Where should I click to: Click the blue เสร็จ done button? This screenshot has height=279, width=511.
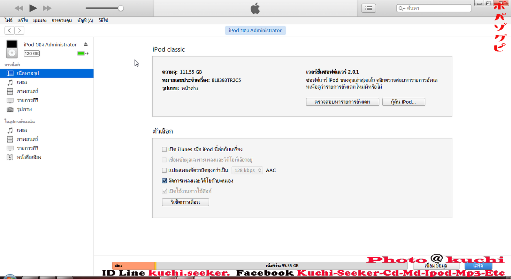[x=478, y=266]
